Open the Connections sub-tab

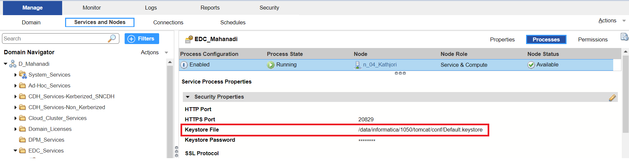click(x=168, y=22)
